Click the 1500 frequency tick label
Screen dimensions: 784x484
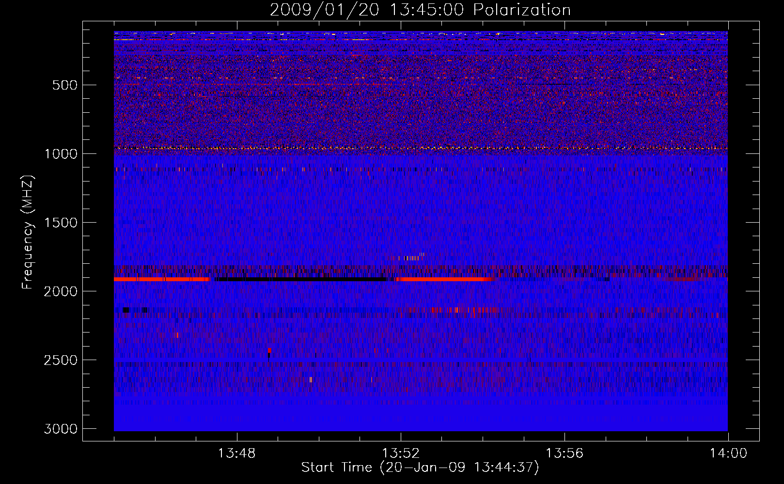click(x=61, y=223)
